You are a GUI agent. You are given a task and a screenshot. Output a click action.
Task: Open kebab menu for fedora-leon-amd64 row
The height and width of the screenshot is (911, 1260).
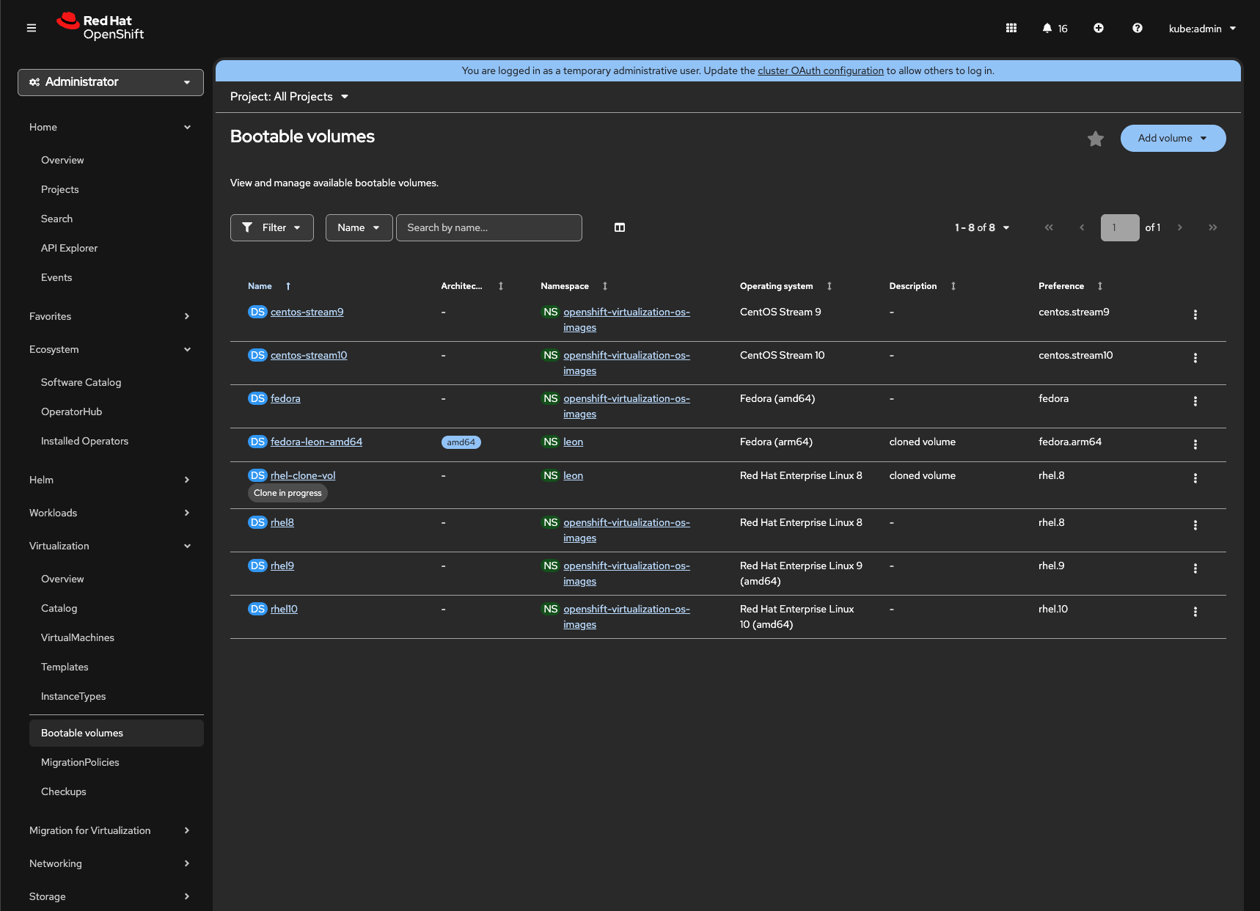pyautogui.click(x=1195, y=444)
